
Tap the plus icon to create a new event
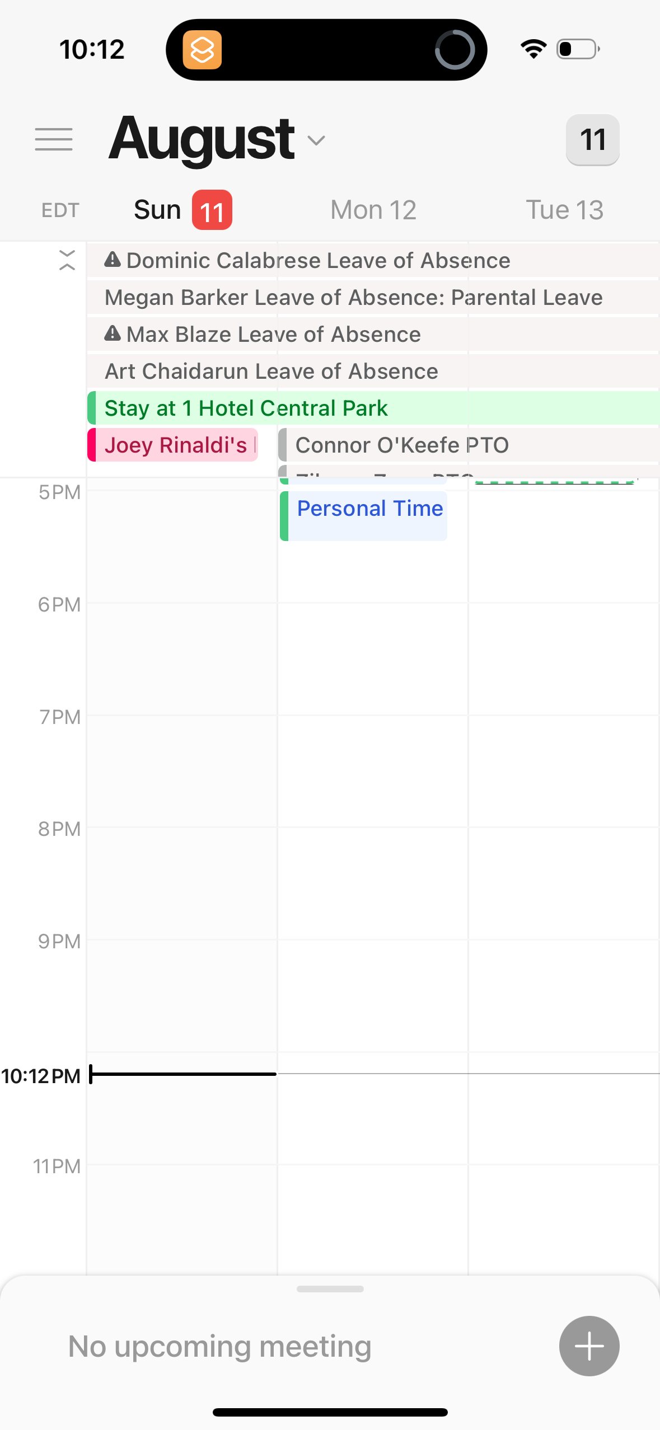point(589,1346)
